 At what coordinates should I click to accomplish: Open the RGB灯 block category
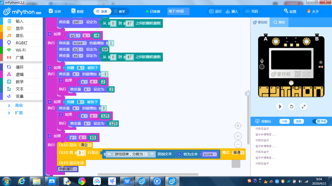click(x=21, y=43)
